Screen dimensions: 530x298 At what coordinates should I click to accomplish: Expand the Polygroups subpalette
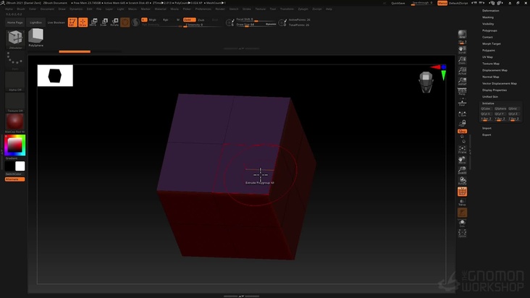pos(490,30)
